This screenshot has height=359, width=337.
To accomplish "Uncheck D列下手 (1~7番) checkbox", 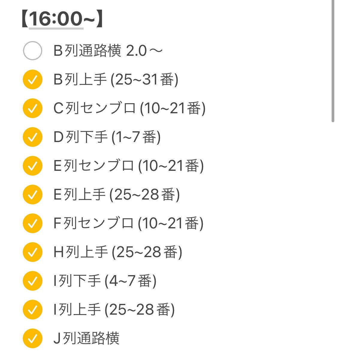I will pos(33,137).
